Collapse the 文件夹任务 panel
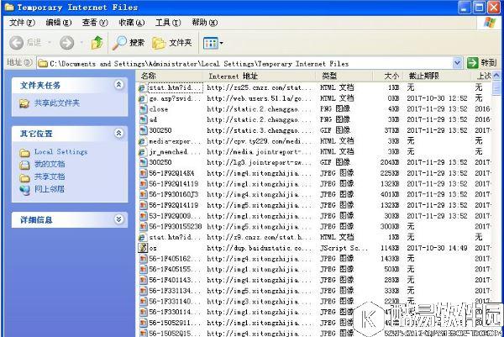Screen dimensions: 504x337 (118, 85)
